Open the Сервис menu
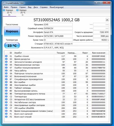This screenshot has height=126, width=114. coord(23,7)
